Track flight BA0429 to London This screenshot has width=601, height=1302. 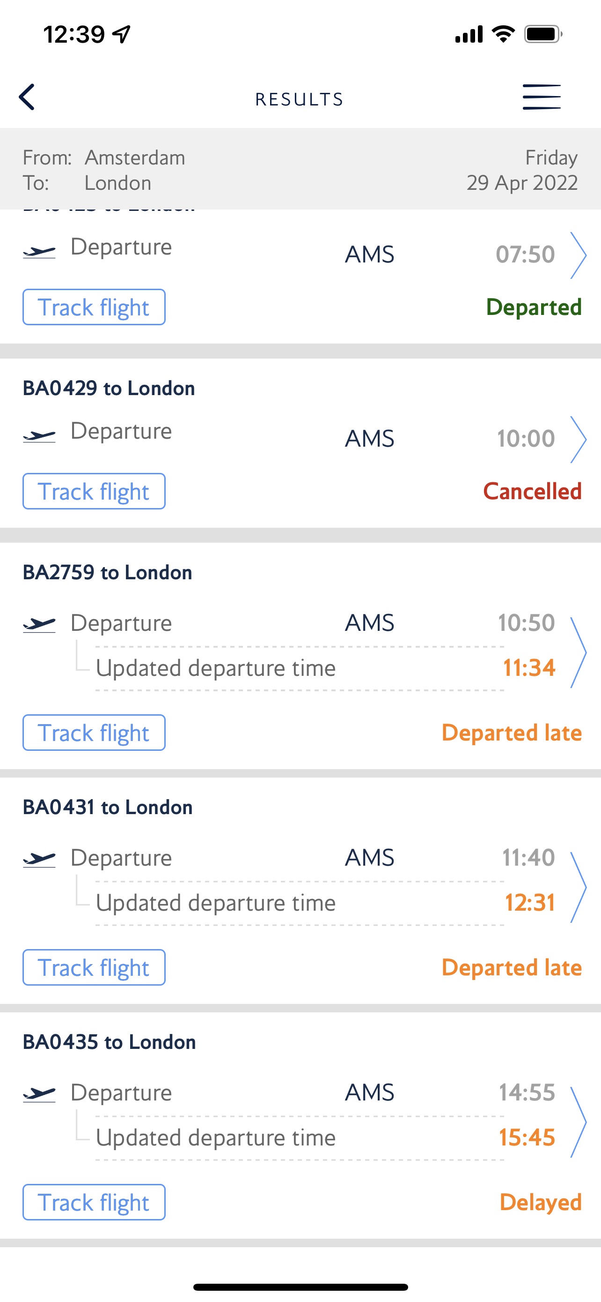tap(94, 491)
